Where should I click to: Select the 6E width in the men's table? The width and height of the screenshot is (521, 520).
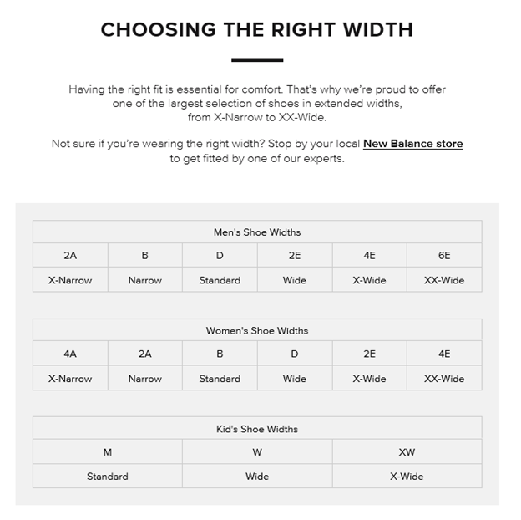tap(444, 256)
